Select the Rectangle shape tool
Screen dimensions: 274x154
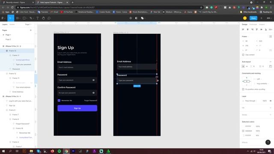point(24,18)
